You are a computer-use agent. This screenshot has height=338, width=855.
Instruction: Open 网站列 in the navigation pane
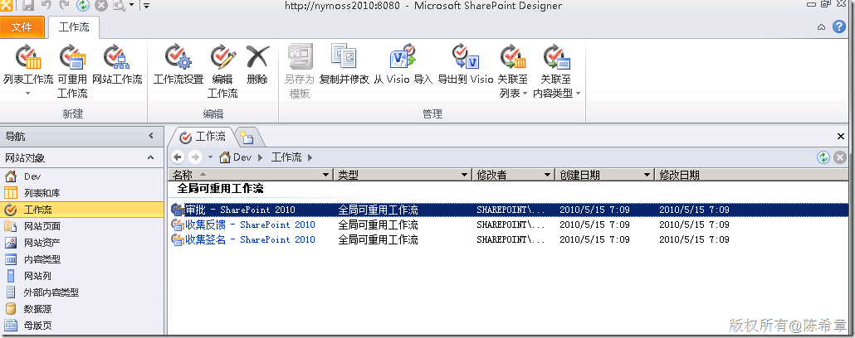(x=82, y=276)
